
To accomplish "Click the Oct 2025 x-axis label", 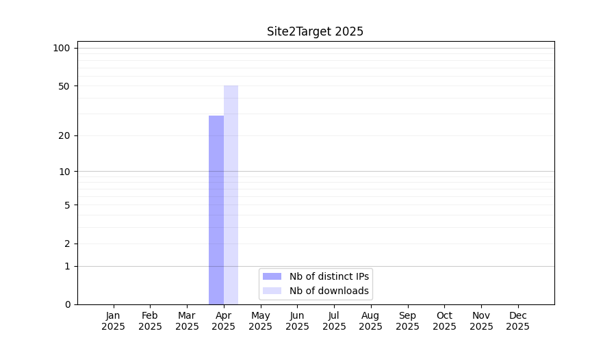I will (444, 321).
